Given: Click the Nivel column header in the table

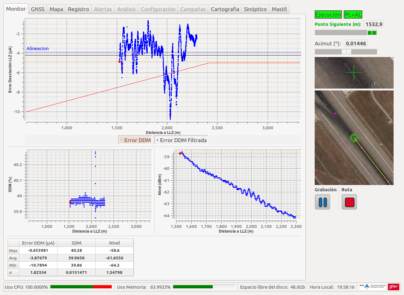Looking at the screenshot, I should [x=115, y=243].
